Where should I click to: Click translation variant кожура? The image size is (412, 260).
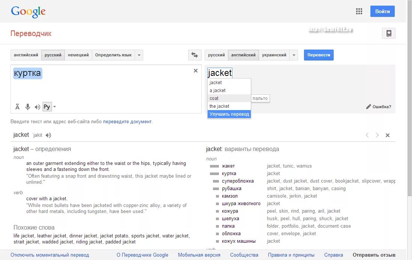(230, 211)
